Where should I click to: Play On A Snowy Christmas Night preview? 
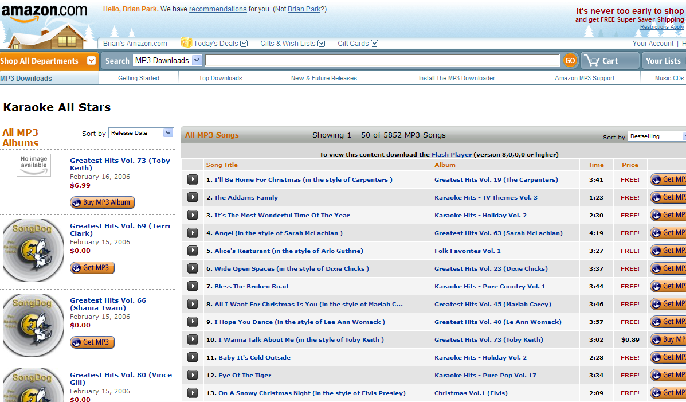click(193, 393)
